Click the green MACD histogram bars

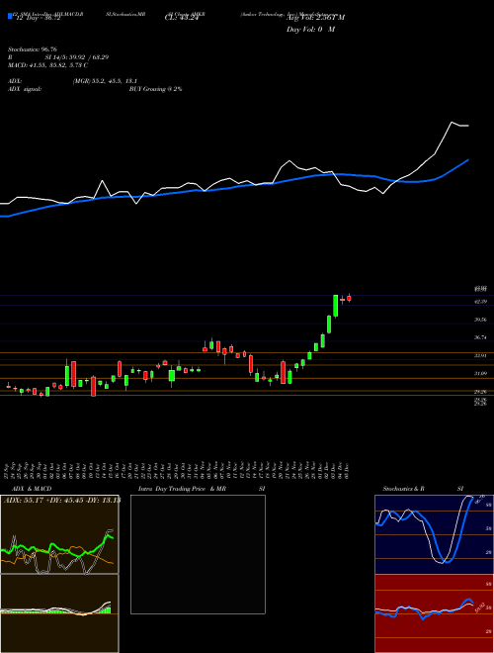[104, 610]
